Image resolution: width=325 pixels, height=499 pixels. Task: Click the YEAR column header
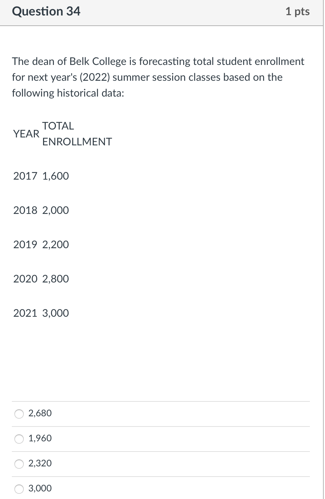(26, 134)
